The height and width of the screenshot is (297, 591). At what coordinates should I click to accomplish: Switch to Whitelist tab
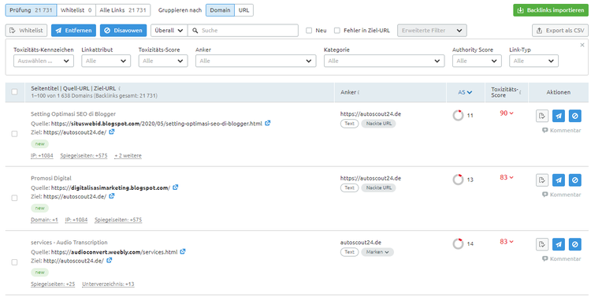pos(76,10)
